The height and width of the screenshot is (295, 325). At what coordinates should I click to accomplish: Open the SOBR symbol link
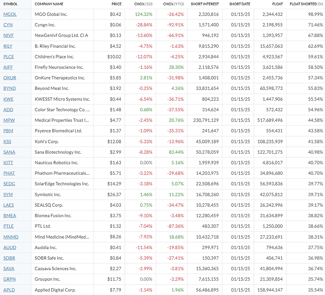(9, 258)
